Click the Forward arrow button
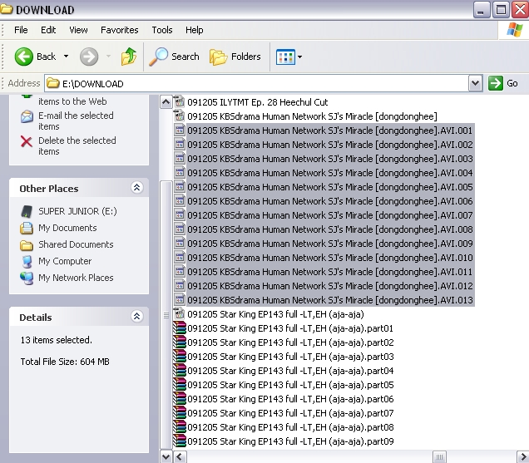The height and width of the screenshot is (463, 529). (89, 57)
